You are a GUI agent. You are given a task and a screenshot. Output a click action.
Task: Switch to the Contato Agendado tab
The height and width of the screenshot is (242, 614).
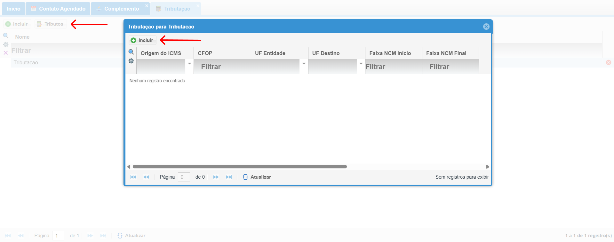click(x=58, y=9)
